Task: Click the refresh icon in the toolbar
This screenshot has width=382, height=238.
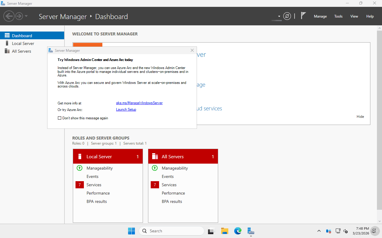Action: point(287,16)
